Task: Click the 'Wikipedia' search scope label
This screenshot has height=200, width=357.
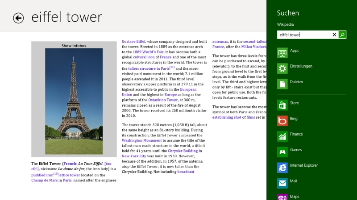Action: point(285,24)
